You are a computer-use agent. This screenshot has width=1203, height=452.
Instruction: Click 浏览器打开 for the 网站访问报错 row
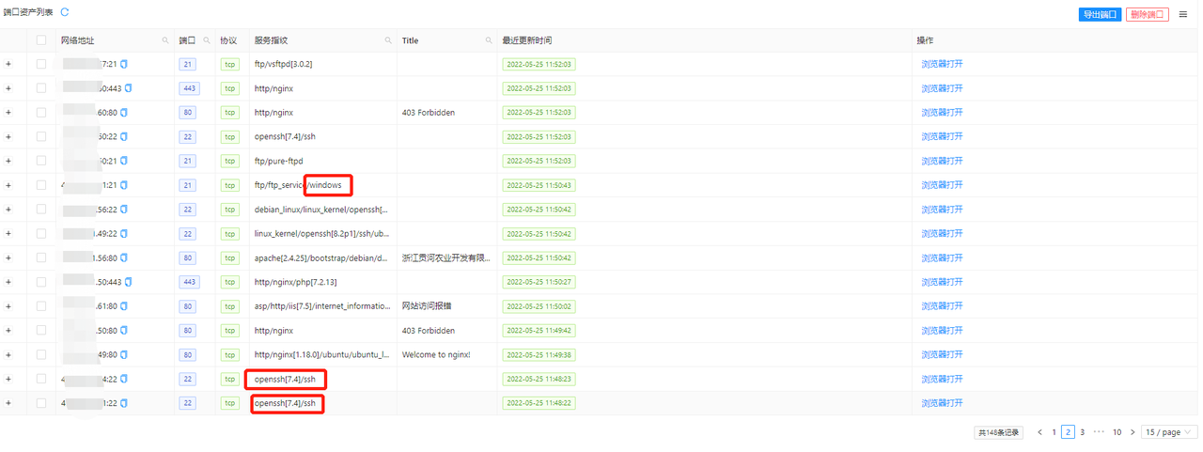pyautogui.click(x=942, y=306)
